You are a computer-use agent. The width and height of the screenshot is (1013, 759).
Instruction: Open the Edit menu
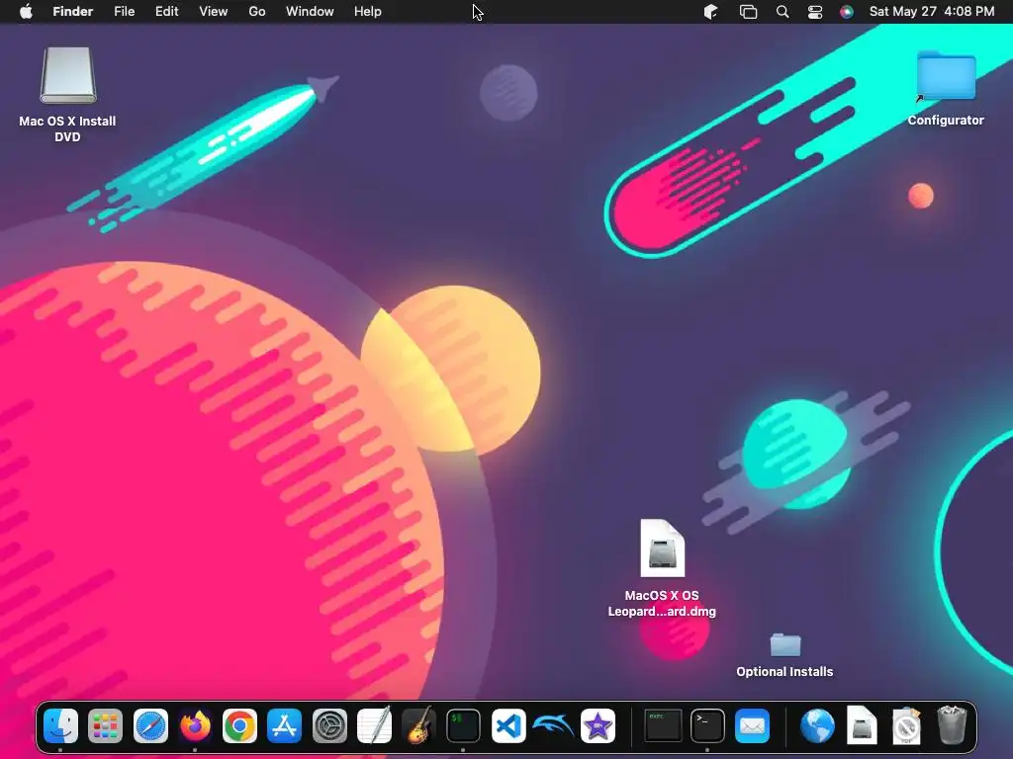click(166, 12)
